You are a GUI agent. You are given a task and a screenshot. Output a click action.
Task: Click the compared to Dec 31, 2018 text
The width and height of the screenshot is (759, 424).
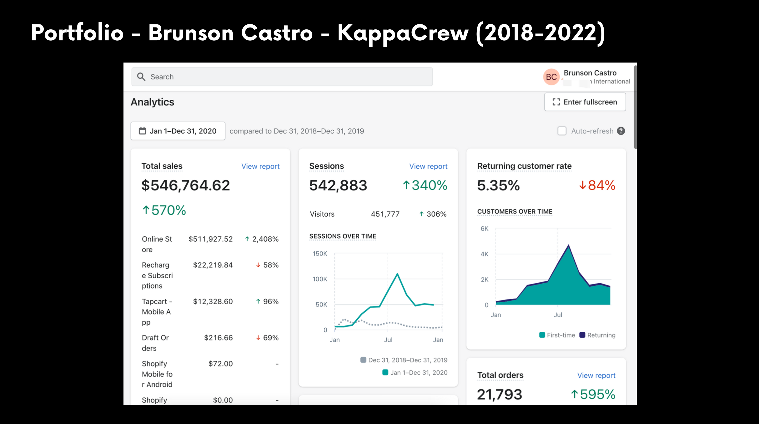[x=297, y=131]
